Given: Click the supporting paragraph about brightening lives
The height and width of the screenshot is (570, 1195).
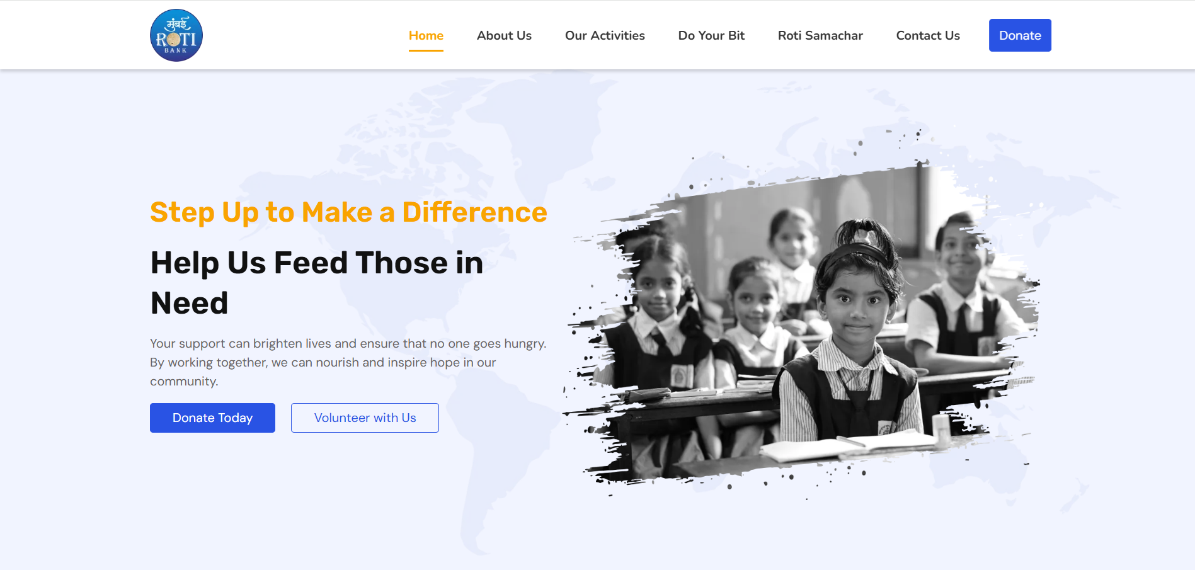Looking at the screenshot, I should 348,362.
